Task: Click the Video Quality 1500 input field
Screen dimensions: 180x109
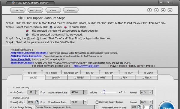Action: 32,102
